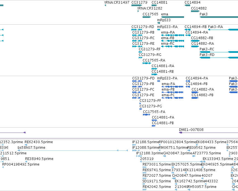Click the DME1-007E08 feature label
The width and height of the screenshot is (238, 191).
coord(191,130)
